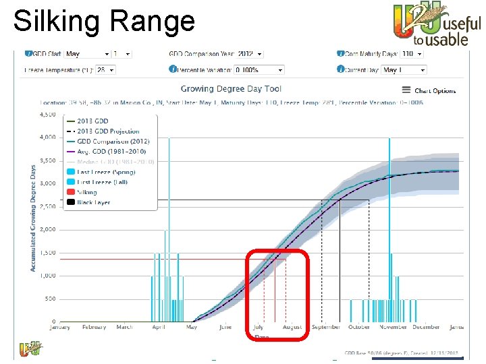Open the Corn Maturity Days dropdown
The width and height of the screenshot is (486, 364).
412,54
